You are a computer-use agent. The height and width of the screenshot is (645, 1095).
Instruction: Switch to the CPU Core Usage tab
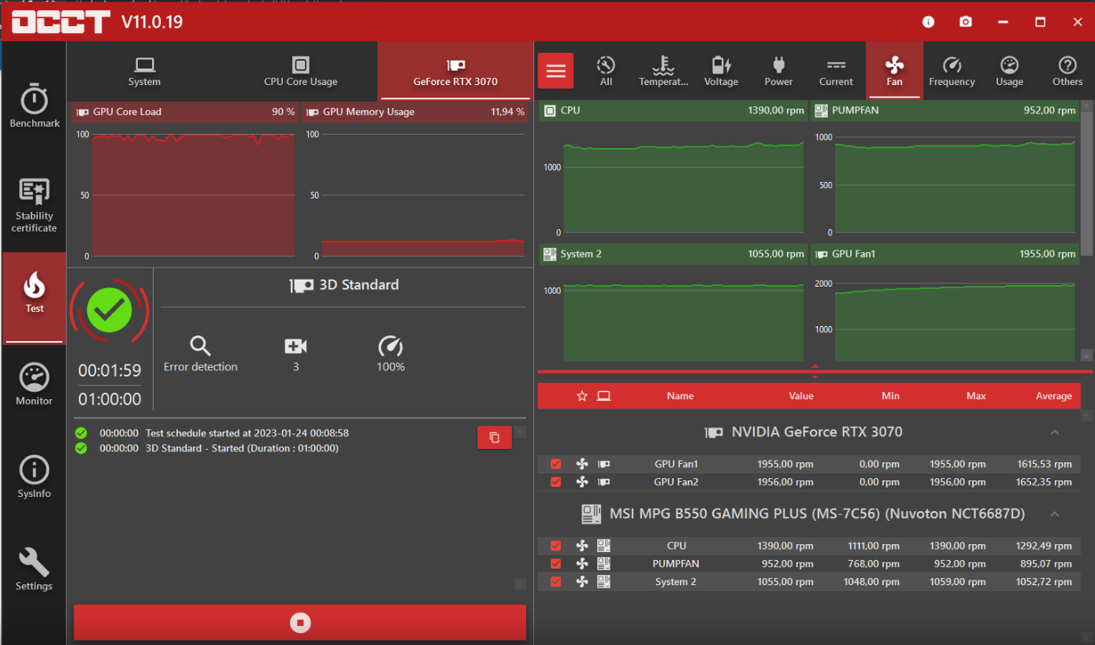coord(301,71)
